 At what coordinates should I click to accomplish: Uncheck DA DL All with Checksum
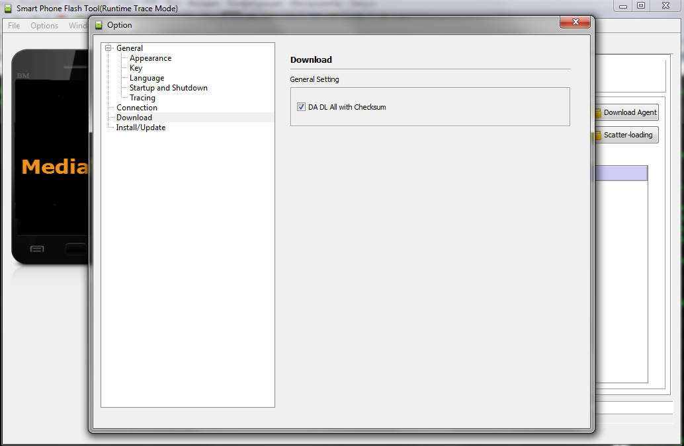point(301,106)
